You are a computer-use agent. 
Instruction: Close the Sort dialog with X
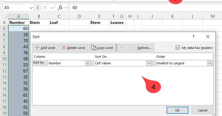coord(208,37)
